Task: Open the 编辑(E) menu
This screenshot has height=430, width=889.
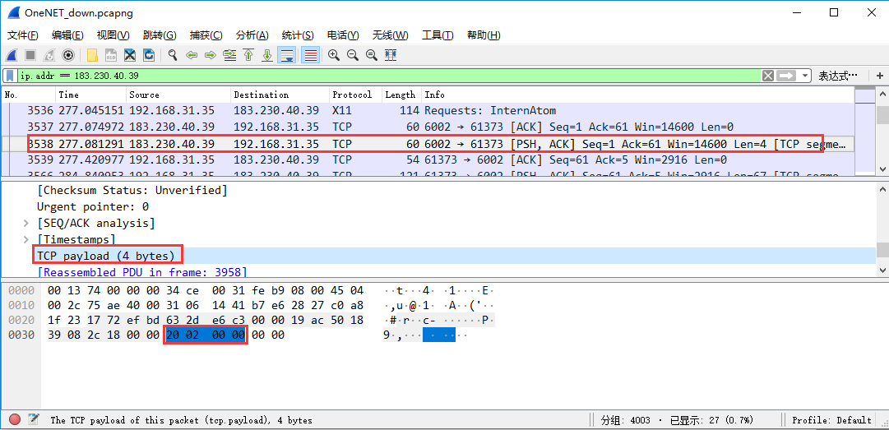Action: (67, 35)
